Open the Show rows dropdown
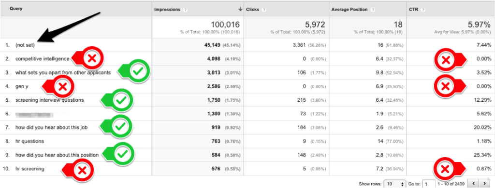 (394, 184)
